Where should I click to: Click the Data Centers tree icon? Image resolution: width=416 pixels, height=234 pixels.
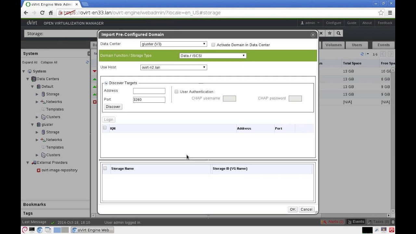coord(34,79)
